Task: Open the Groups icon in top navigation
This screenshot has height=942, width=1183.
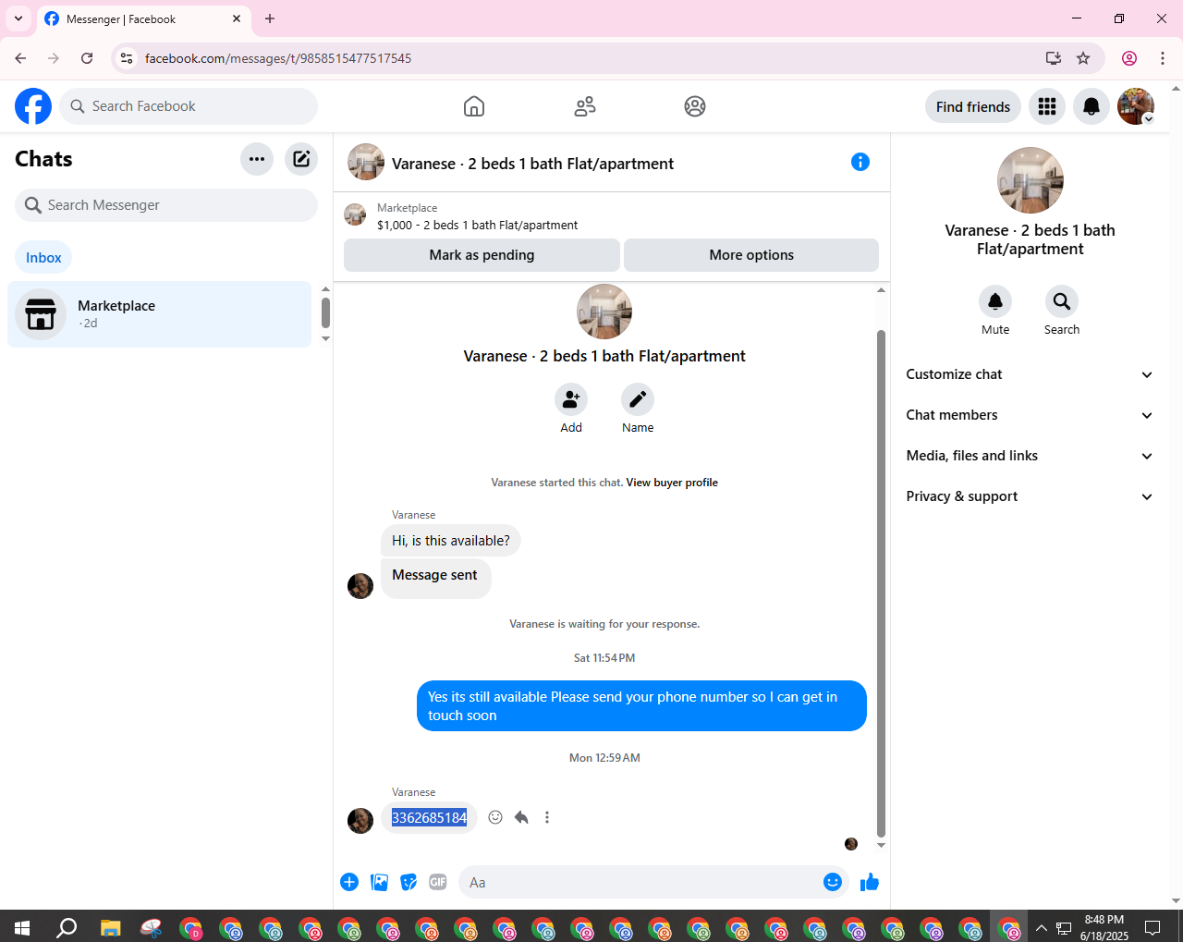Action: pos(695,106)
